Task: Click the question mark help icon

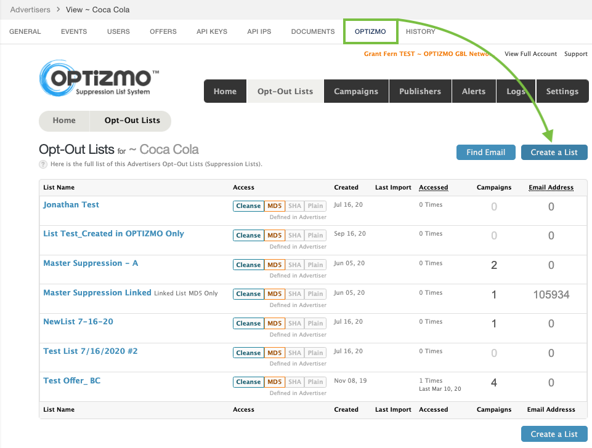Action: click(43, 164)
